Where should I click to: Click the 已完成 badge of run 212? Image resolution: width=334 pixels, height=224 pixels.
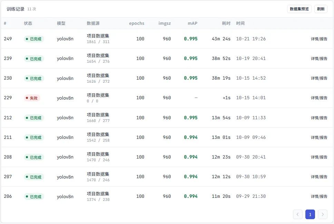pyautogui.click(x=34, y=118)
